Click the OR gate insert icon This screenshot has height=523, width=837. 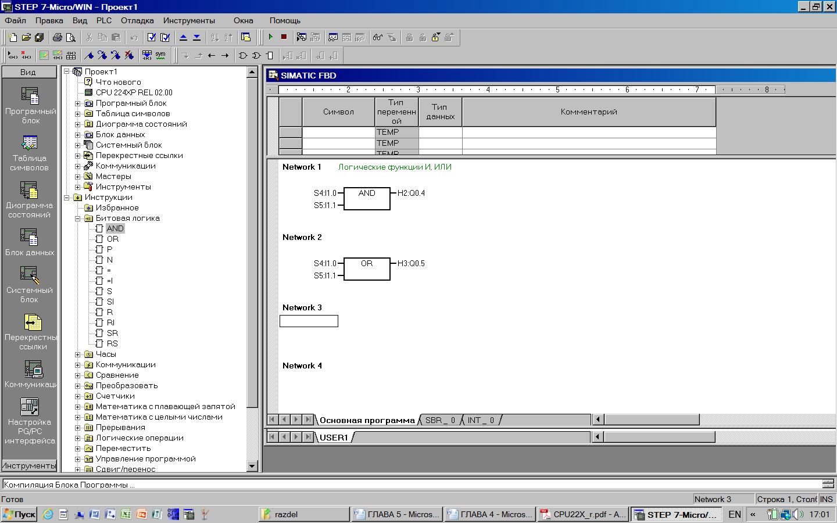256,55
